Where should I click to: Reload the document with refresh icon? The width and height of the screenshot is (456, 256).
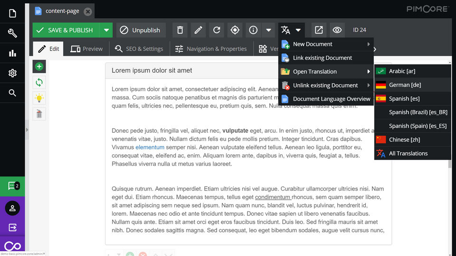click(x=217, y=30)
